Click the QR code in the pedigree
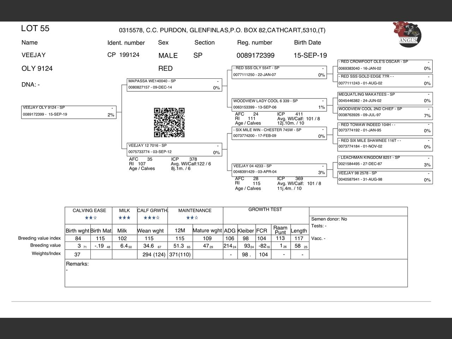The height and width of the screenshot is (339, 452). pos(169,123)
